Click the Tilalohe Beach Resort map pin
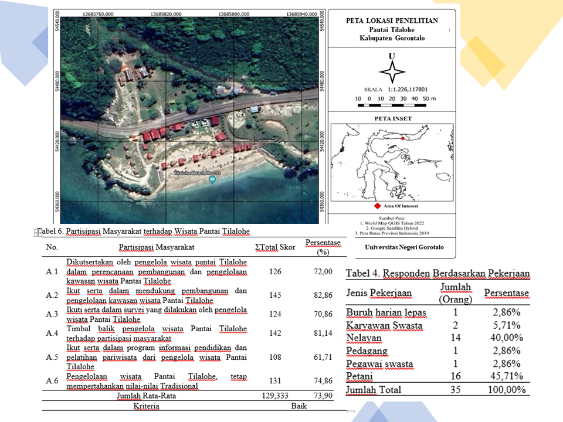This screenshot has width=563, height=422. coord(212,179)
